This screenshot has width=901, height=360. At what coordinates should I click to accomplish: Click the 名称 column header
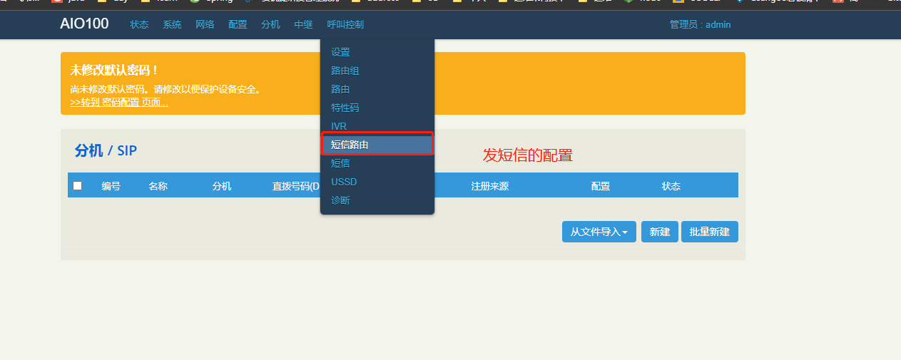point(158,186)
